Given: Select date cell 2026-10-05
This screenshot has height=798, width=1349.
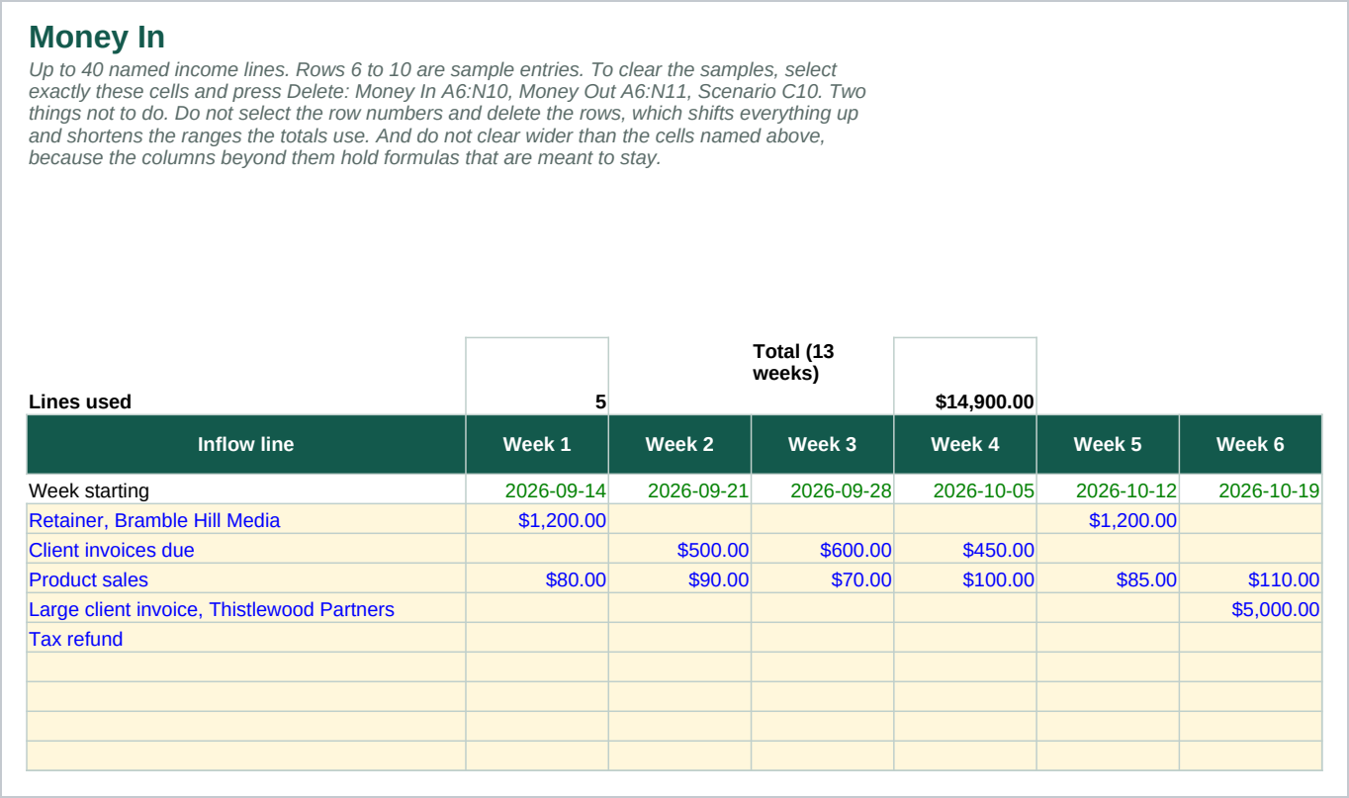Looking at the screenshot, I should coord(965,490).
